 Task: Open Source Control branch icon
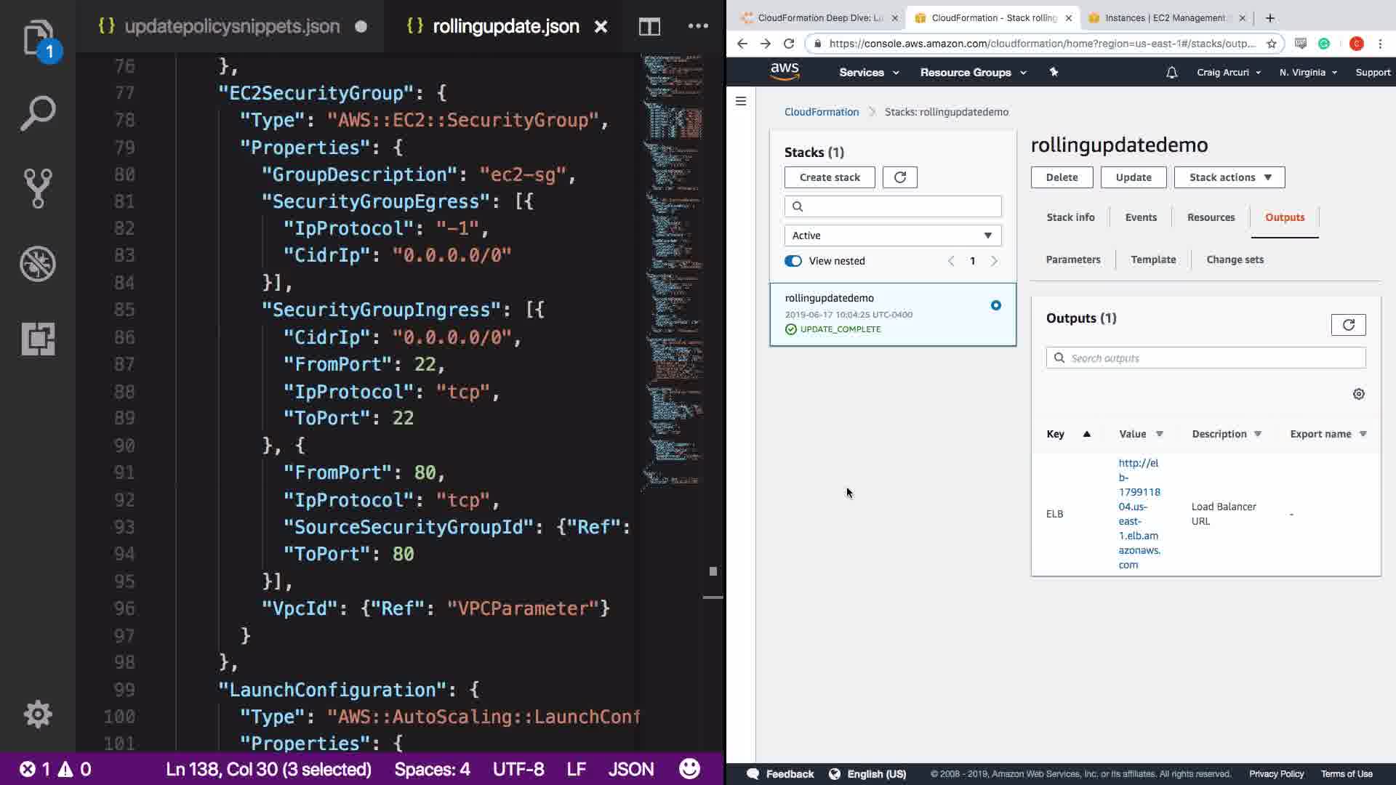pyautogui.click(x=38, y=188)
